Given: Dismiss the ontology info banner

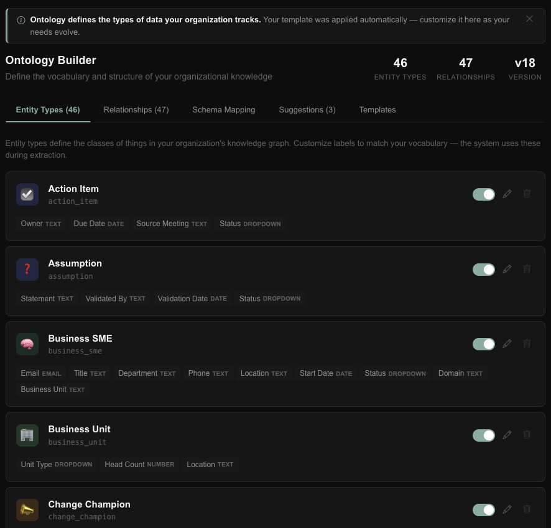Looking at the screenshot, I should [x=529, y=19].
